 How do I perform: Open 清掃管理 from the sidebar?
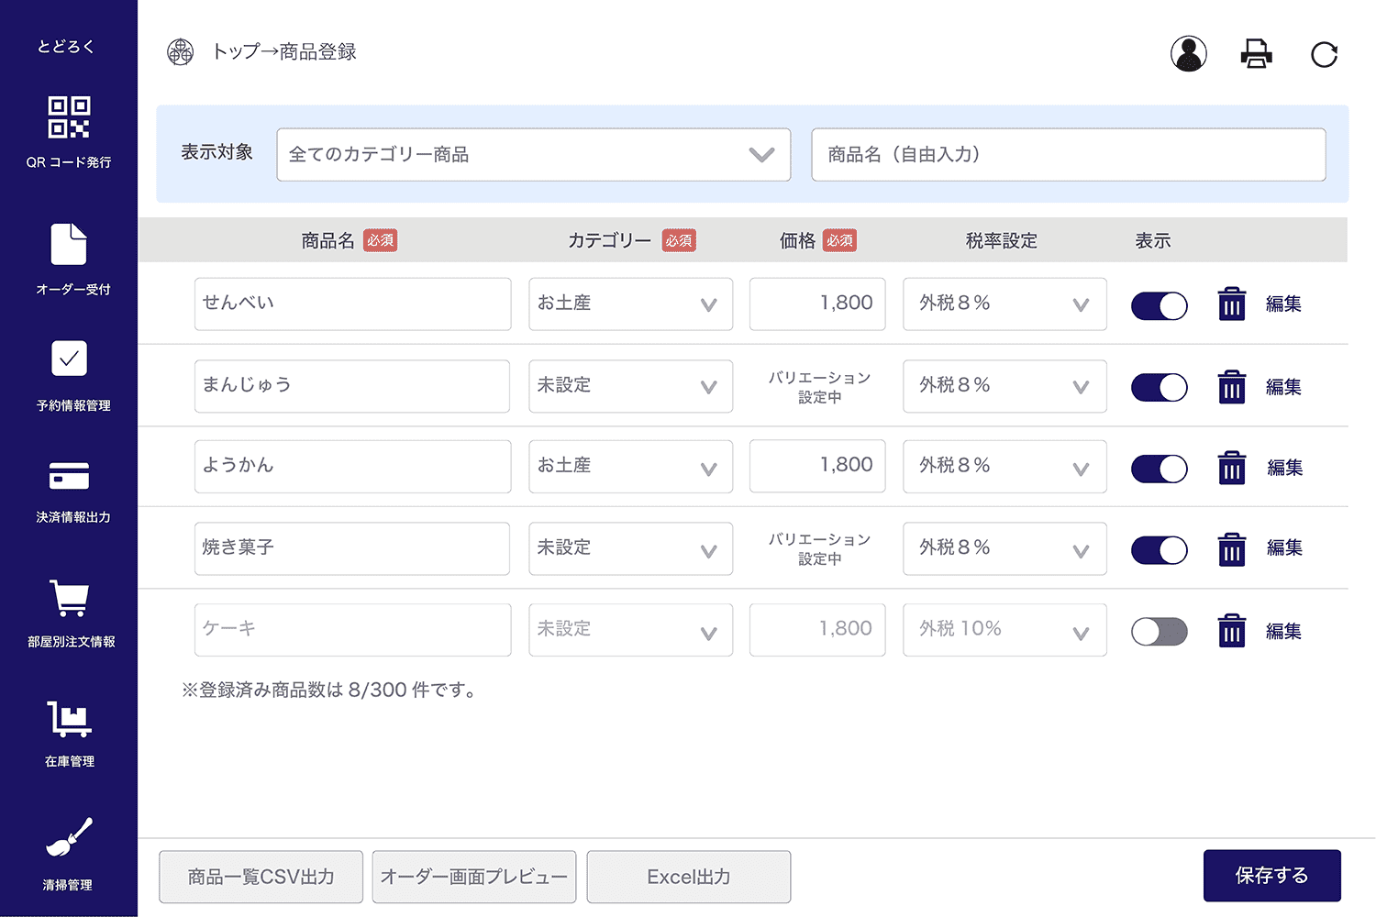[68, 851]
